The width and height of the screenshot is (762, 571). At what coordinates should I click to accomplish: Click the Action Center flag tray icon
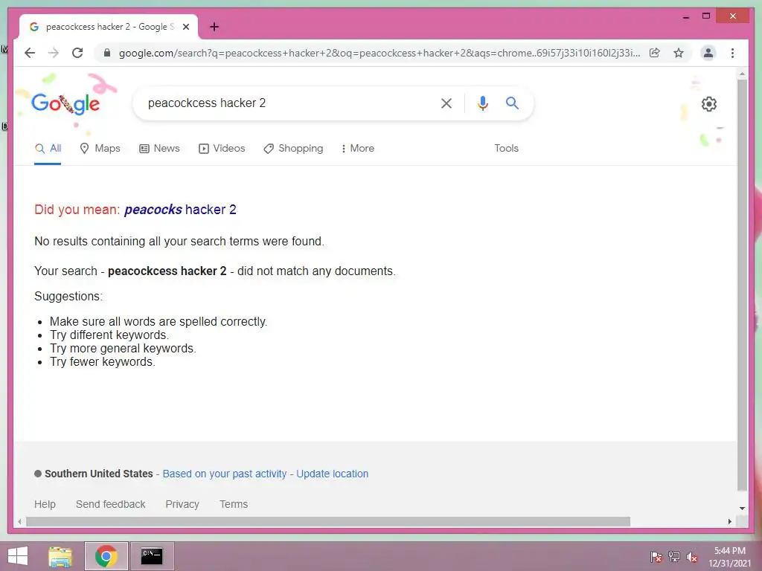[656, 557]
